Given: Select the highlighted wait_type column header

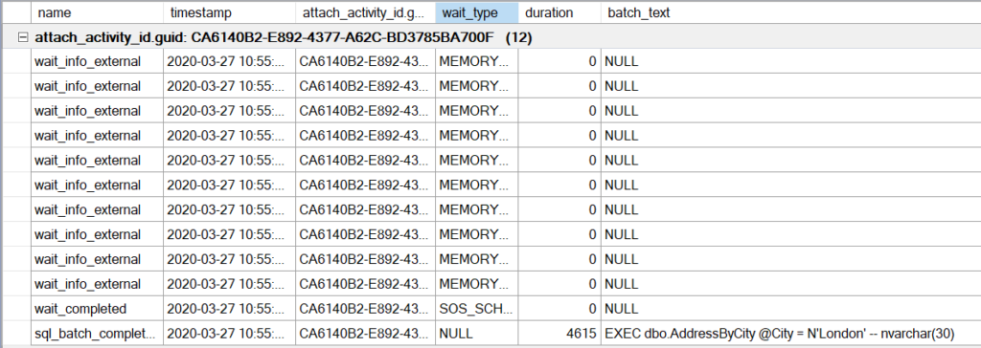Looking at the screenshot, I should point(477,12).
